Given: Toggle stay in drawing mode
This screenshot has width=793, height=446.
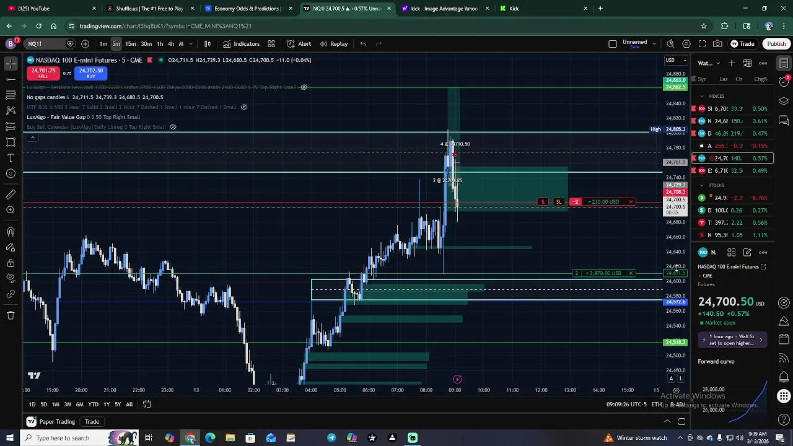Looking at the screenshot, I should pos(11,247).
